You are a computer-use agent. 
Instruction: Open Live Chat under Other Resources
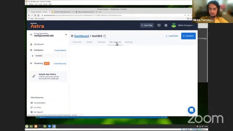(37, 107)
